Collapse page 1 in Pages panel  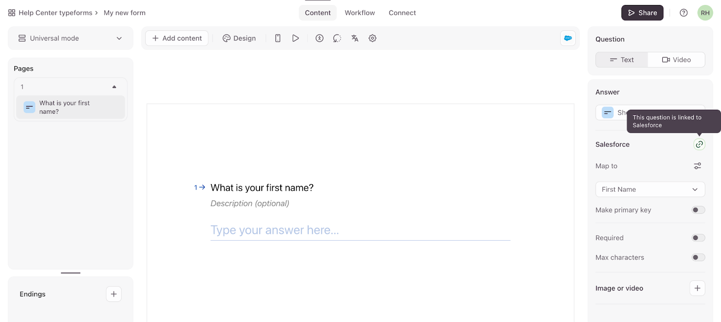coord(114,87)
